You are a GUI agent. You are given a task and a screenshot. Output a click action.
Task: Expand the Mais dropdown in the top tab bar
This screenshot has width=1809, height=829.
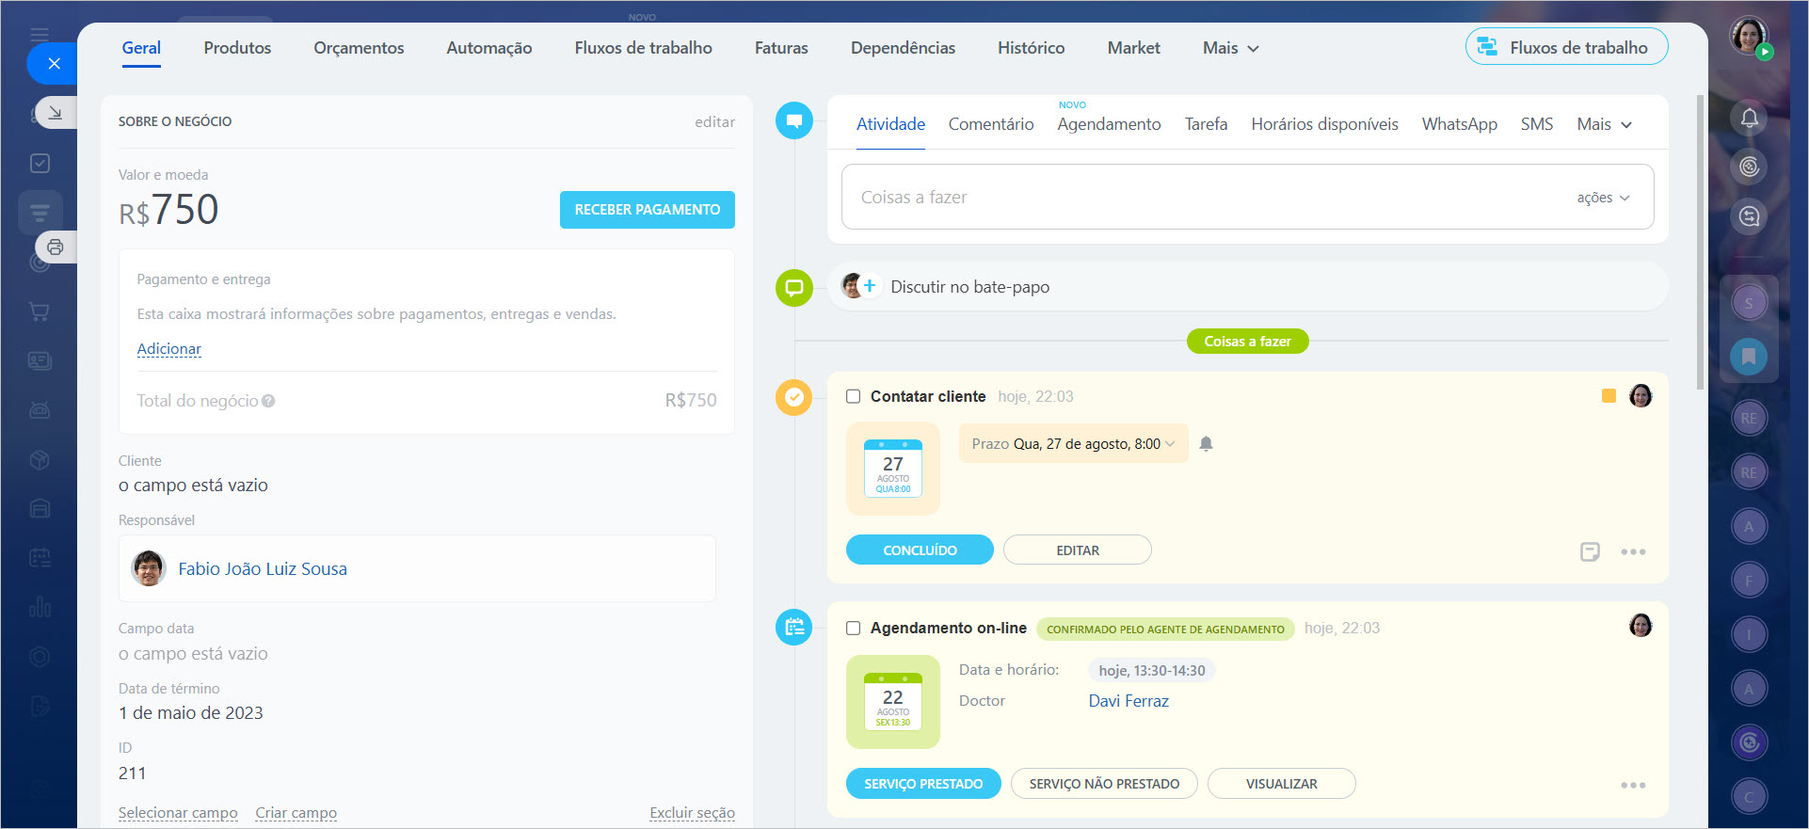click(1230, 48)
